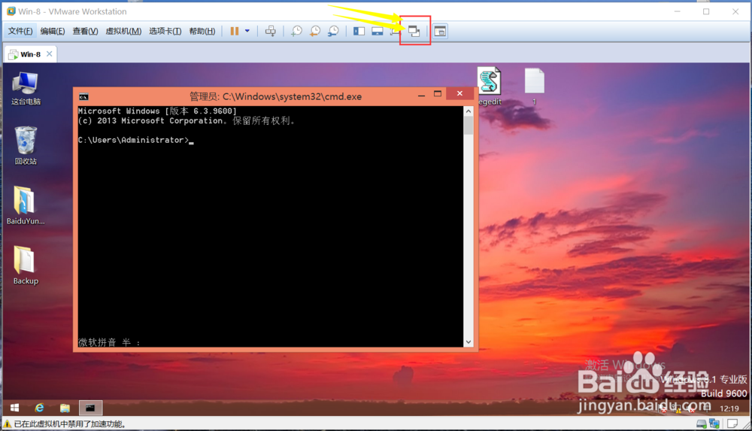Open the 查看(V) menu
Screen dimensions: 752x431
click(85, 31)
